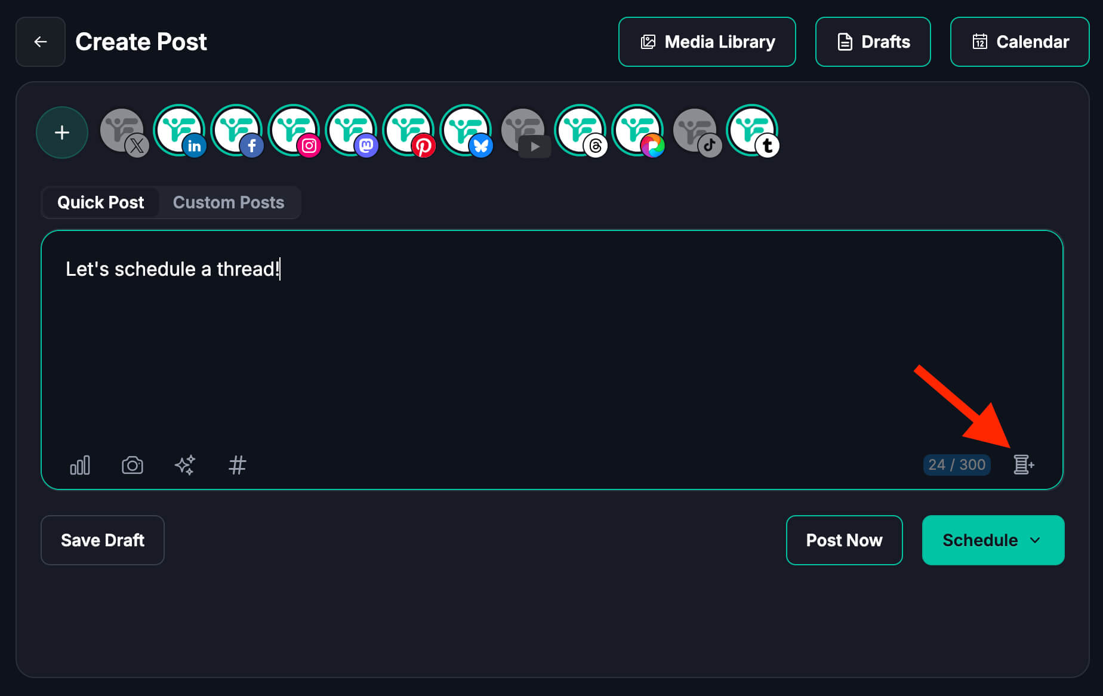The height and width of the screenshot is (696, 1103).
Task: Click the back arrow button
Action: point(41,42)
